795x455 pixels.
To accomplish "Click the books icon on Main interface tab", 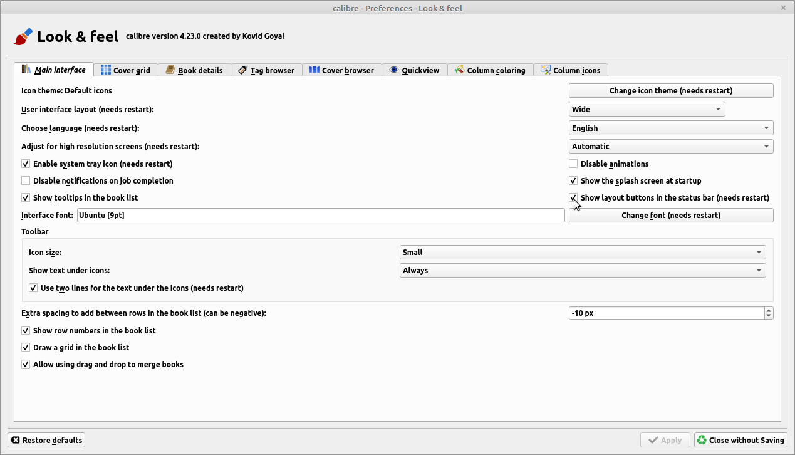I will (26, 70).
